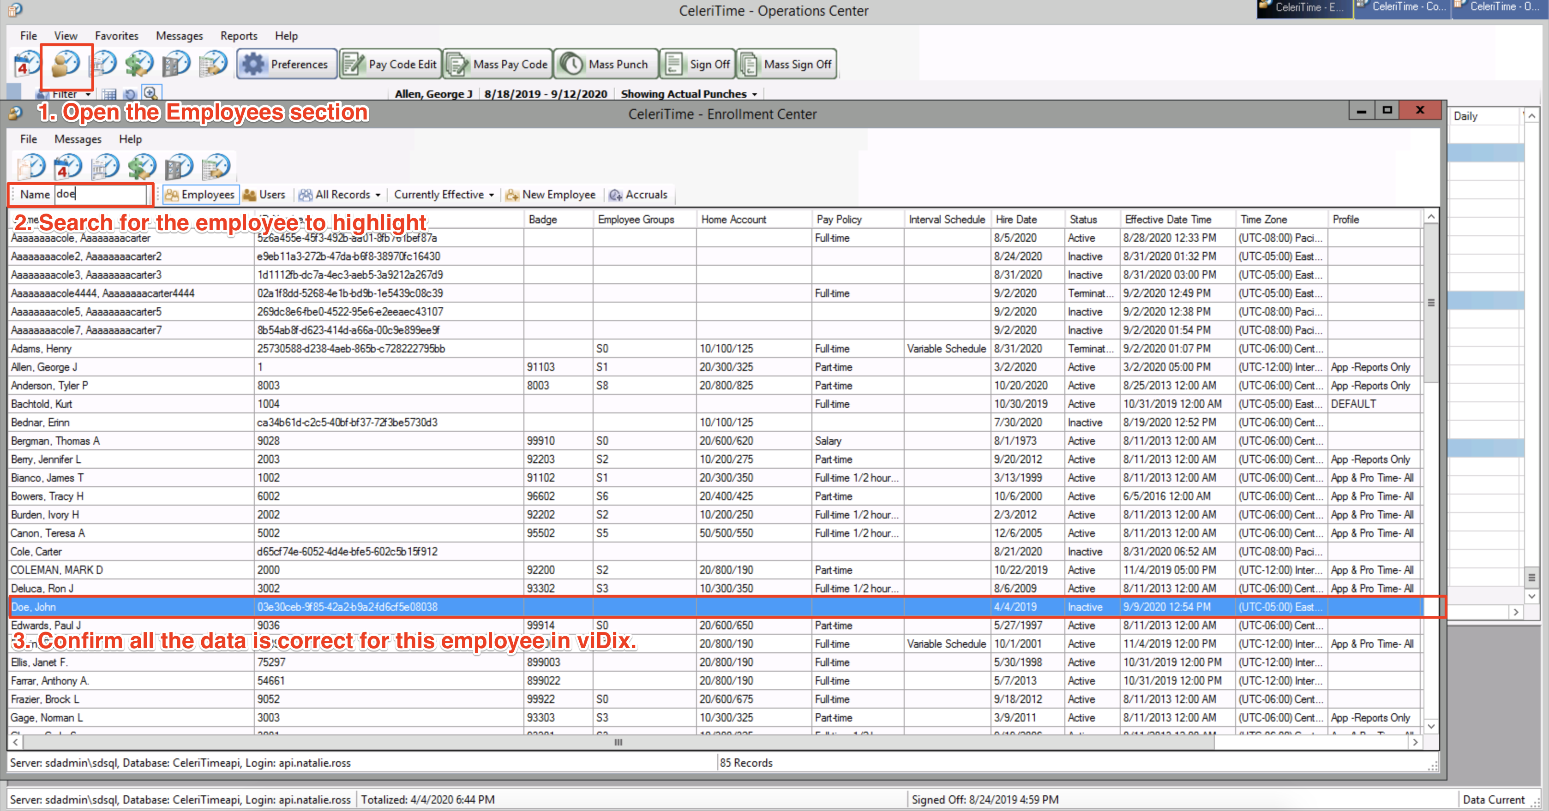Open the spreadsheet export clock icon in Operations Center
The width and height of the screenshot is (1549, 811).
point(213,64)
